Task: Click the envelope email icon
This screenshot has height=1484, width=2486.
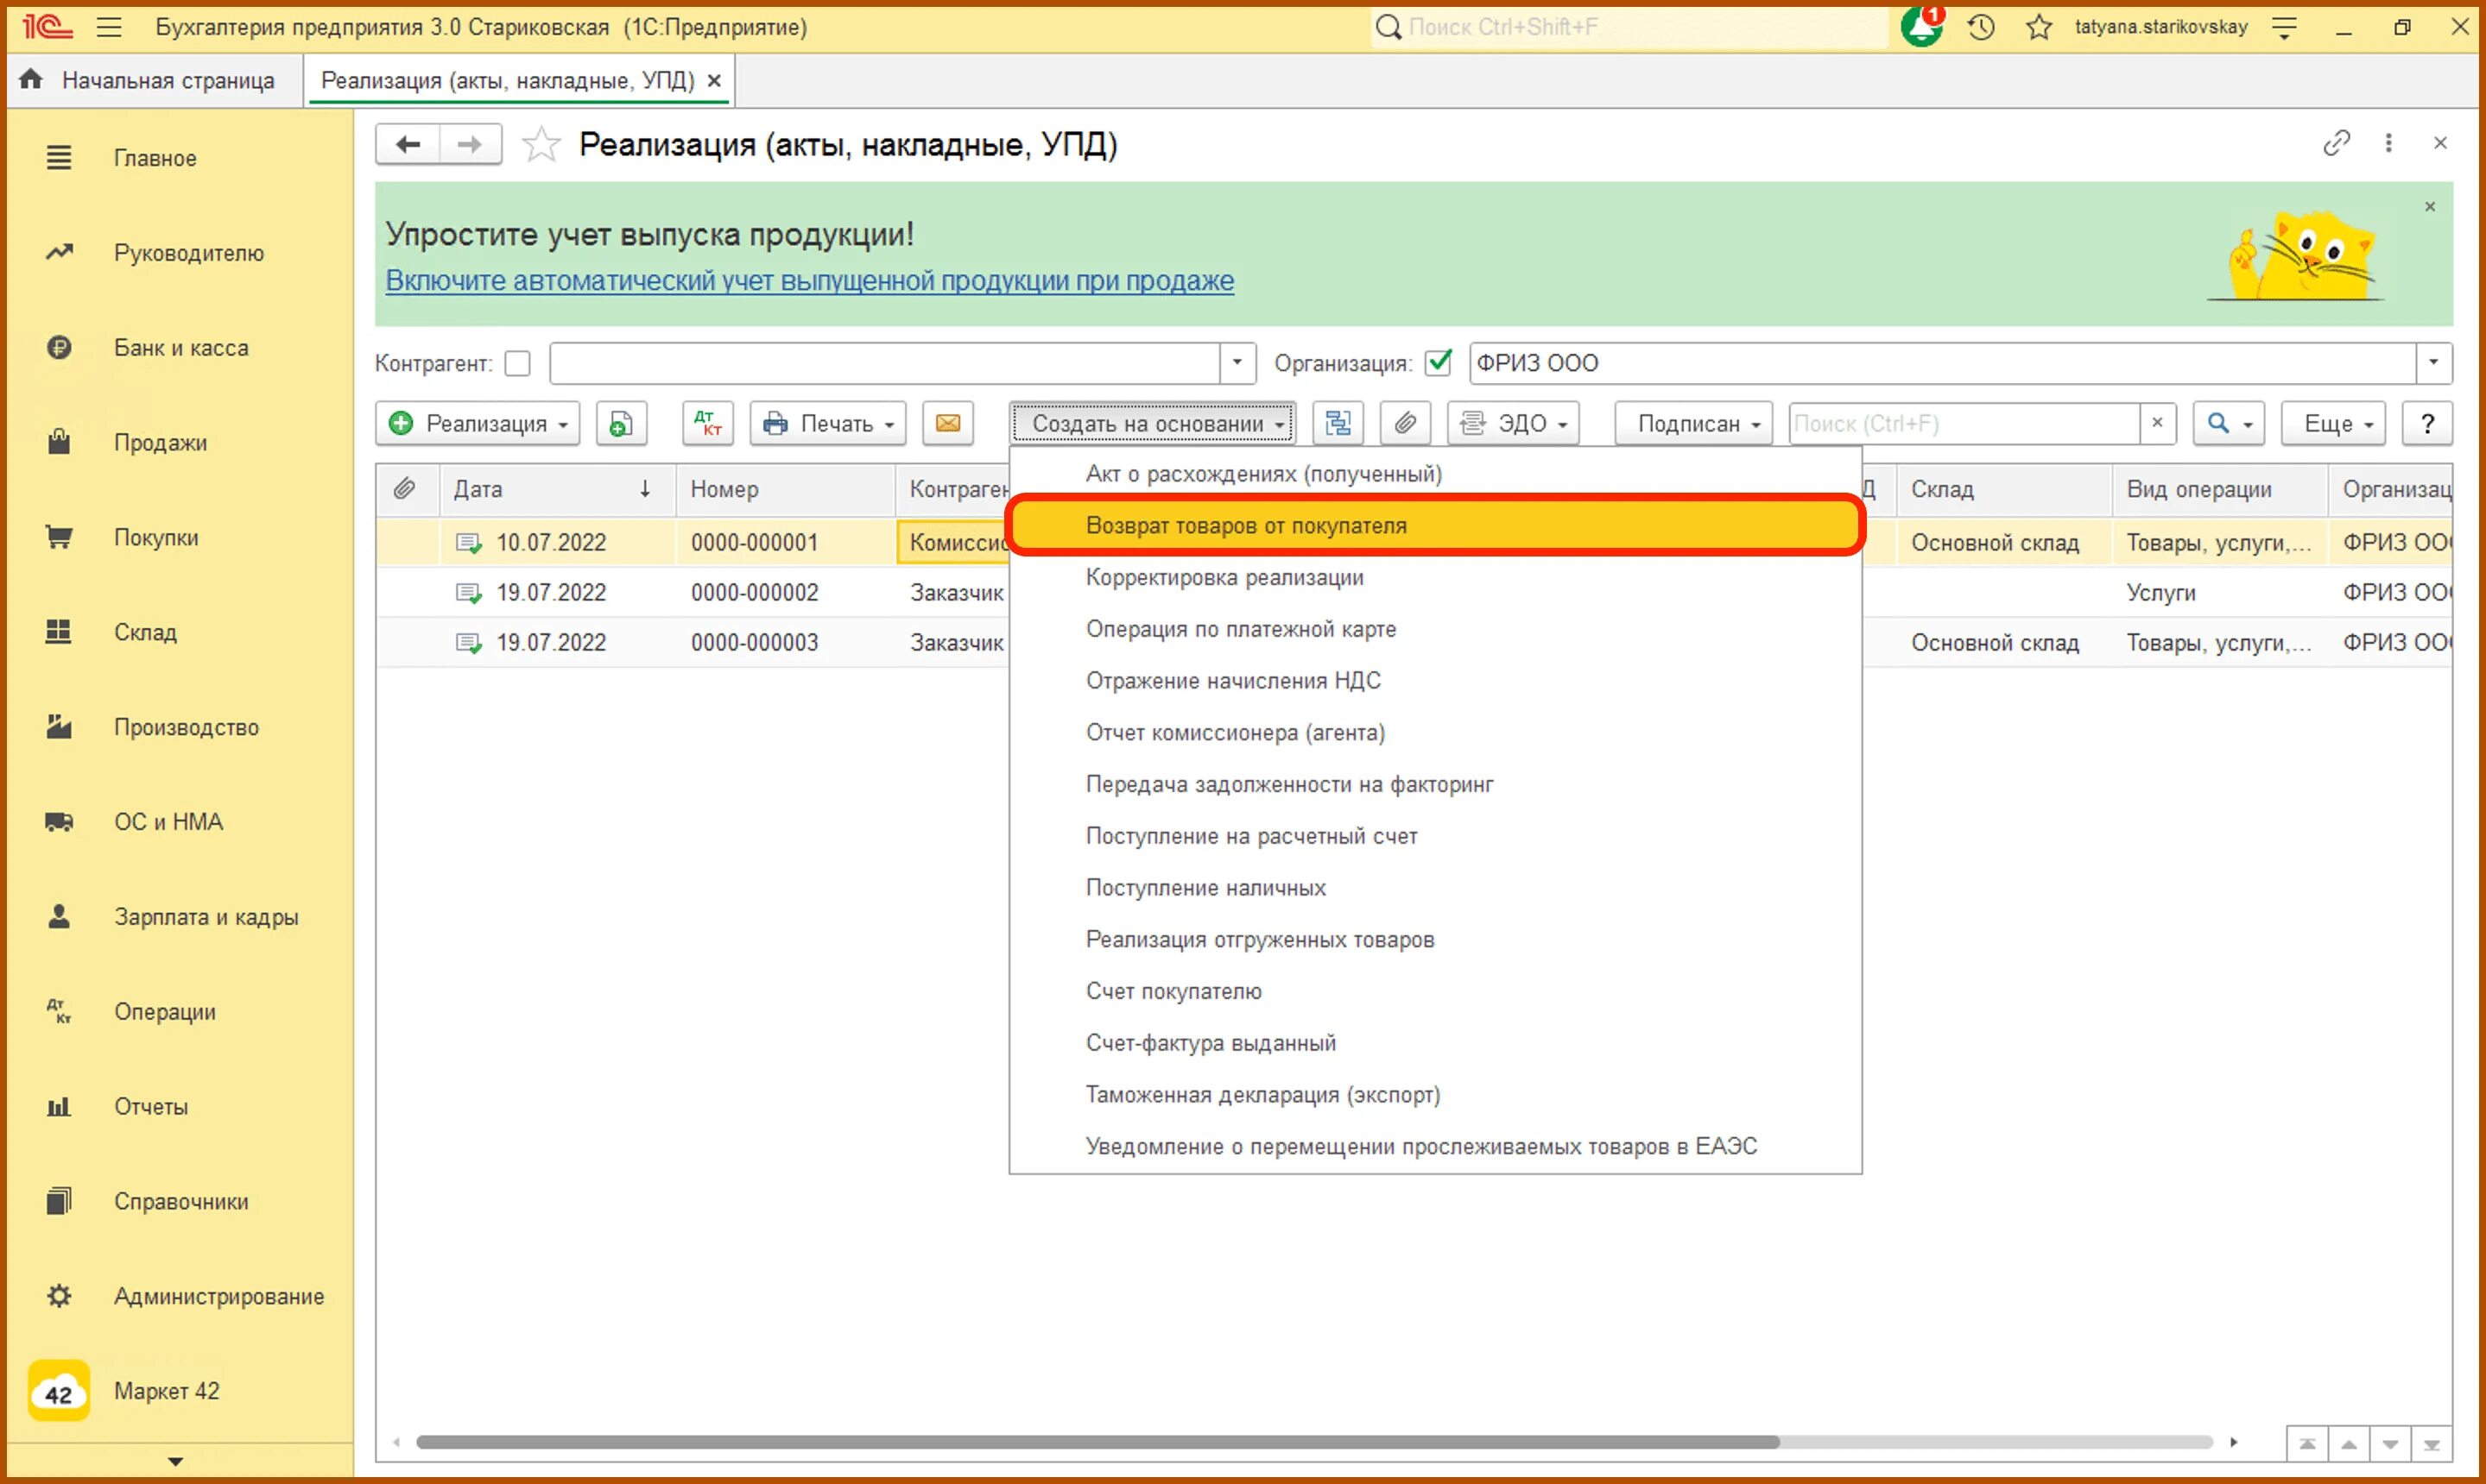Action: tap(946, 423)
